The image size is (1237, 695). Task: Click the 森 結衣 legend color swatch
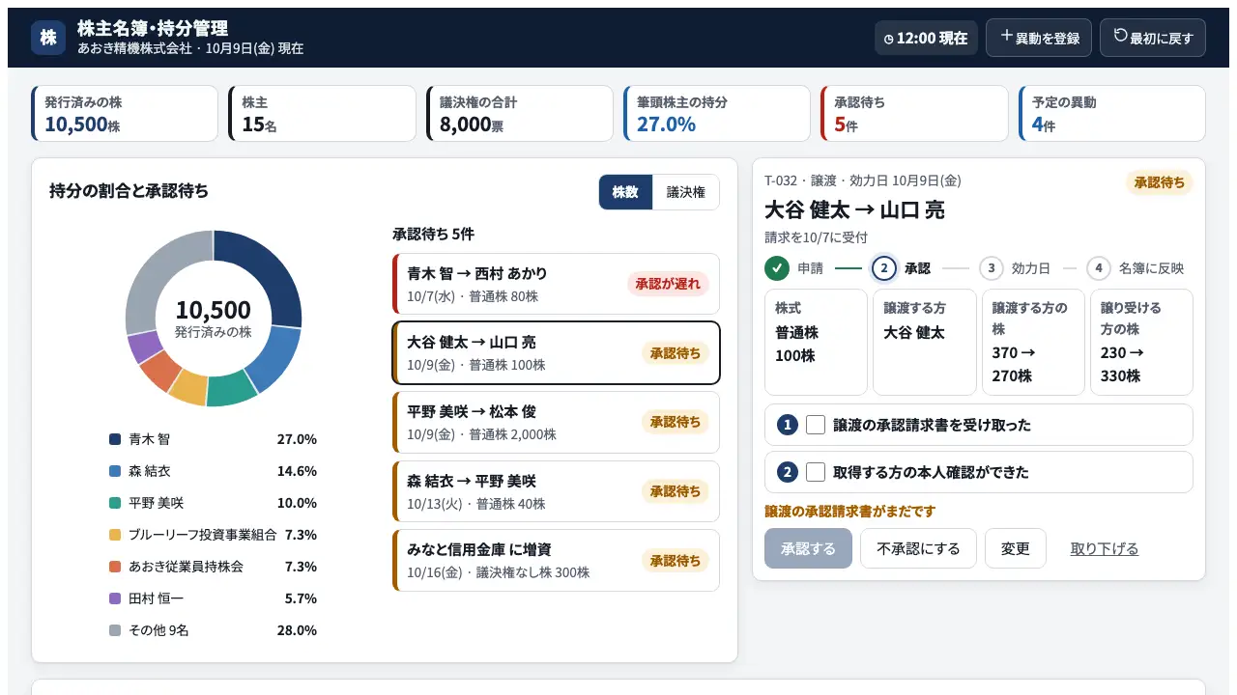(x=115, y=471)
